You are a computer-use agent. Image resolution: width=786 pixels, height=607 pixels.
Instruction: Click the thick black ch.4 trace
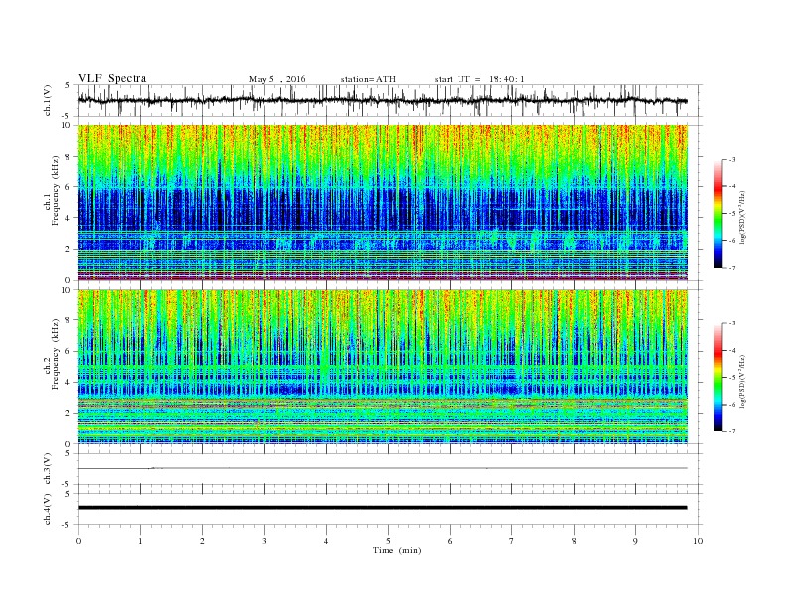(x=382, y=508)
